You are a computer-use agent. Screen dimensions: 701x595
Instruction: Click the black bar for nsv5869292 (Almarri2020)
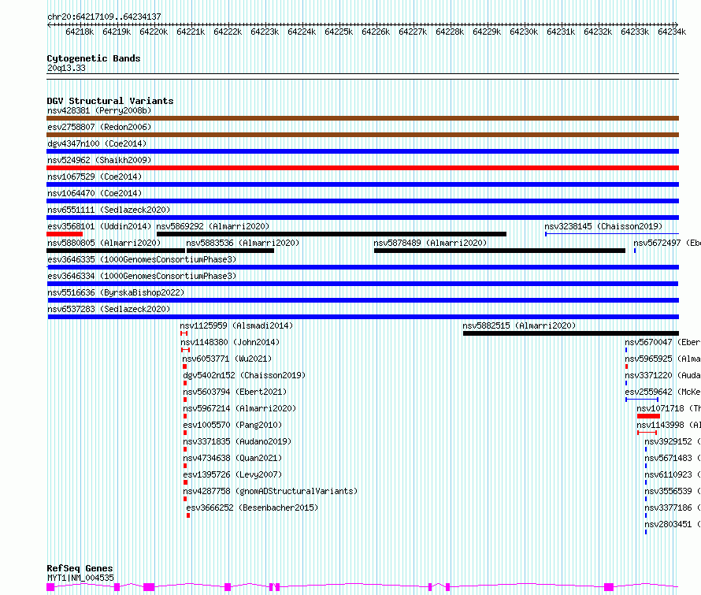point(332,234)
